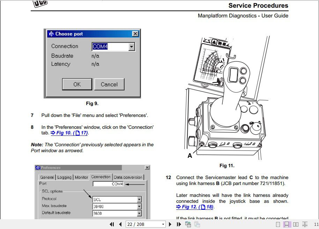Follow the Fig 10. (17) link
The width and height of the screenshot is (319, 229).
point(69,133)
